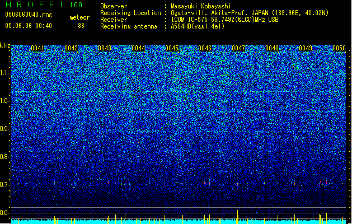Click the 0.8 kHz axis tick label
Viewport: 352px width, 224px height.
4,157
